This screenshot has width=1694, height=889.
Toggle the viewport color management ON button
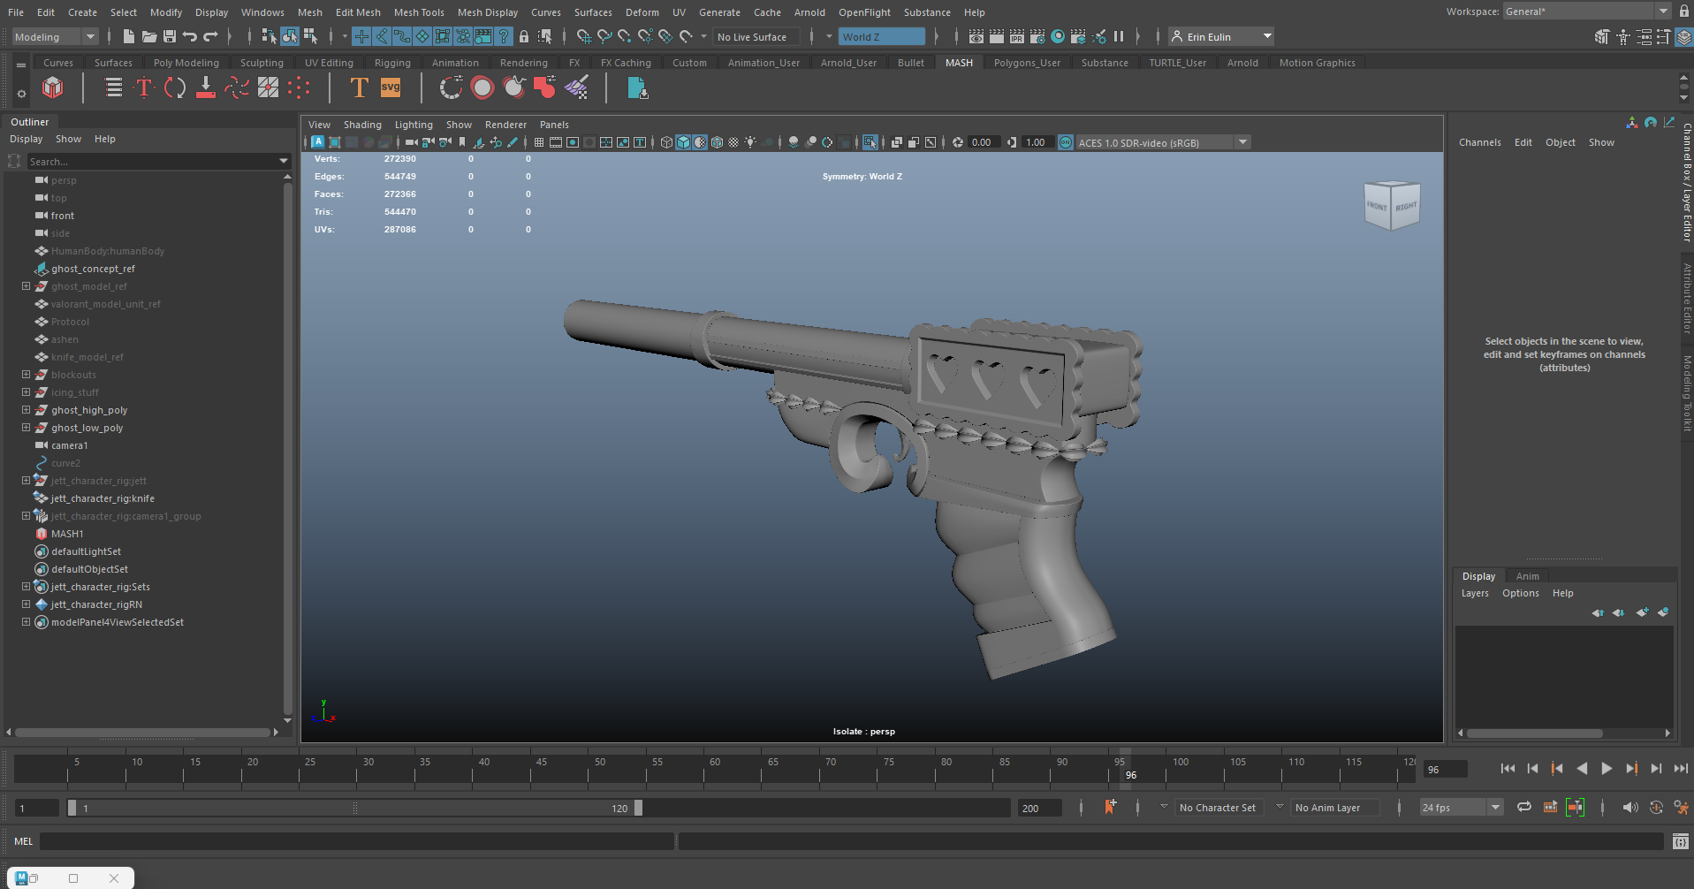(x=1066, y=142)
